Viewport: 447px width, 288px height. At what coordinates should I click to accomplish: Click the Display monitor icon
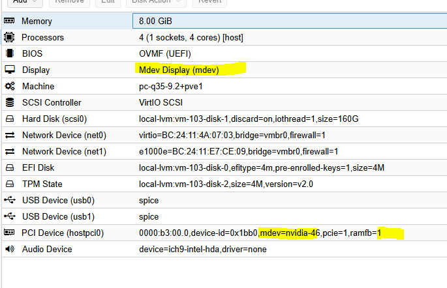pyautogui.click(x=10, y=70)
